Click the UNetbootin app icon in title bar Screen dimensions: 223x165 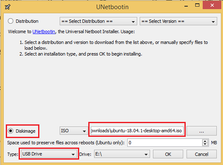7,7
